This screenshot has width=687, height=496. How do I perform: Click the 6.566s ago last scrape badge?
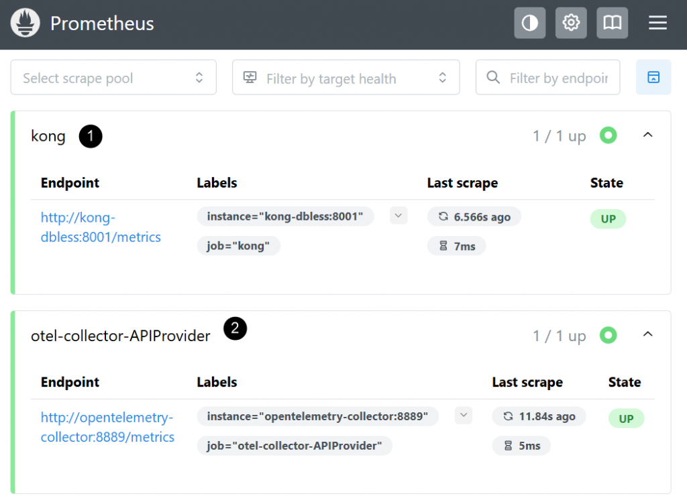pos(474,216)
